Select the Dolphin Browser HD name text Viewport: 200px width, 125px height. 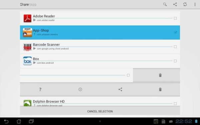pyautogui.click(x=49, y=102)
